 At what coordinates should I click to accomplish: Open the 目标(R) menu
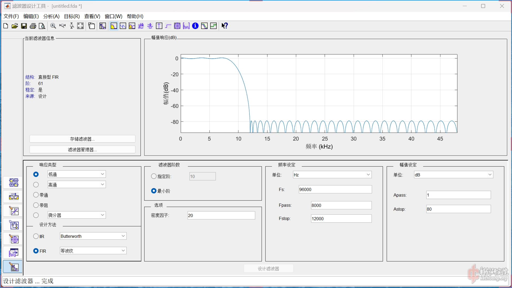click(x=71, y=16)
